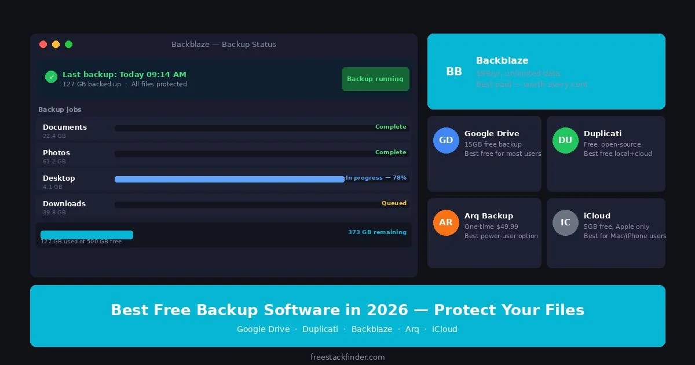Click the Google Drive card title
The image size is (695, 365).
tap(492, 133)
